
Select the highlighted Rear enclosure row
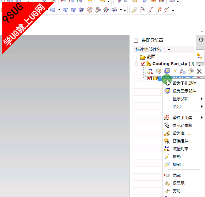coord(176,78)
